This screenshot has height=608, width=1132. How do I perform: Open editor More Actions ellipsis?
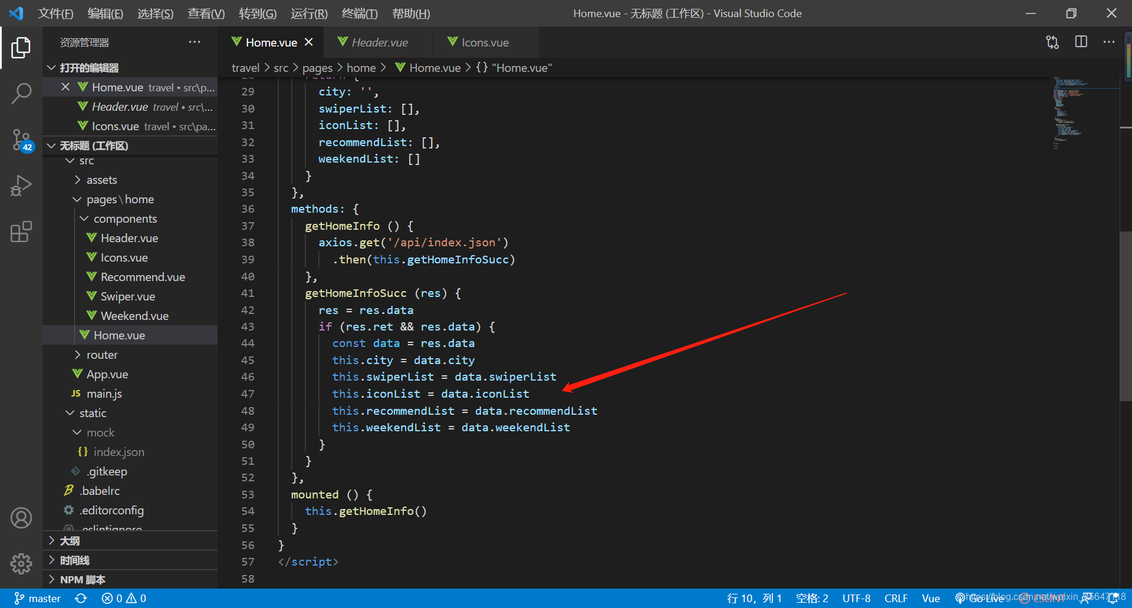click(x=1109, y=42)
